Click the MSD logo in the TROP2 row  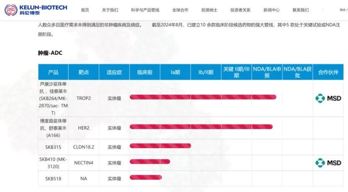328,98
